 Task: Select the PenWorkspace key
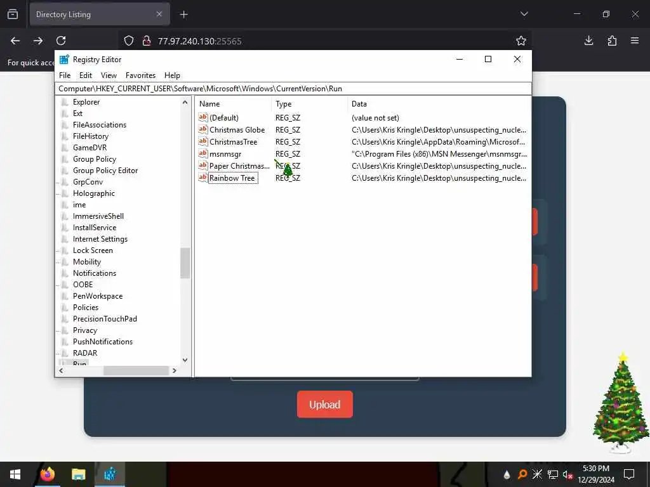pyautogui.click(x=98, y=296)
